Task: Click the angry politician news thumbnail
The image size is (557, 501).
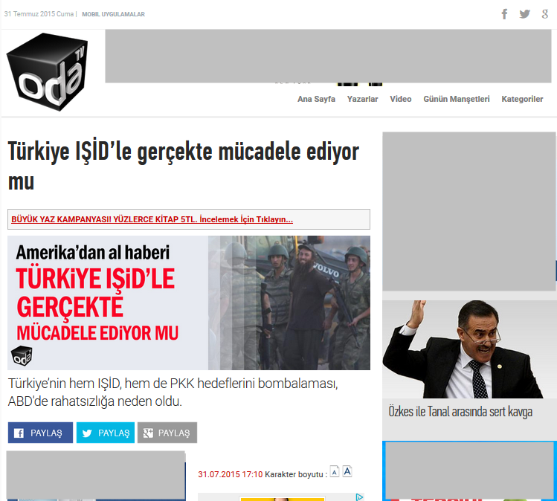Action: click(469, 349)
